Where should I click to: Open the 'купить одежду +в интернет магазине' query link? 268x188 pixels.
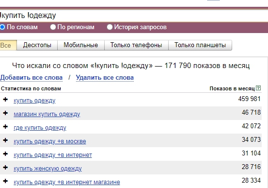click(x=67, y=182)
